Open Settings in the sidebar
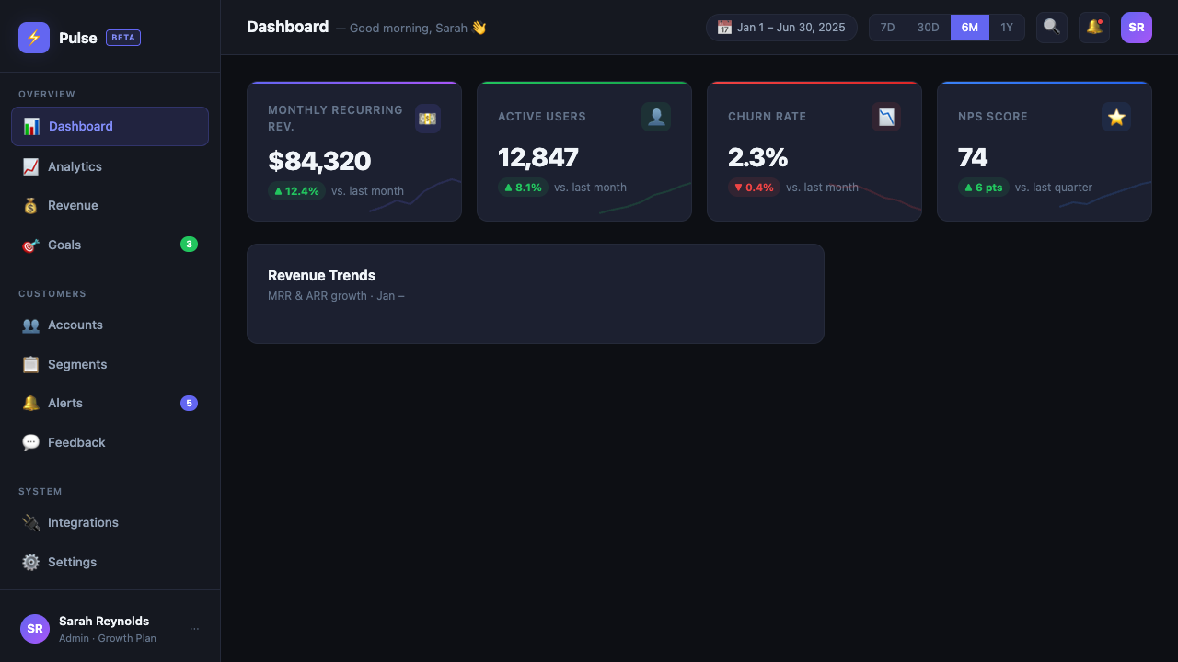The height and width of the screenshot is (662, 1178). click(110, 562)
